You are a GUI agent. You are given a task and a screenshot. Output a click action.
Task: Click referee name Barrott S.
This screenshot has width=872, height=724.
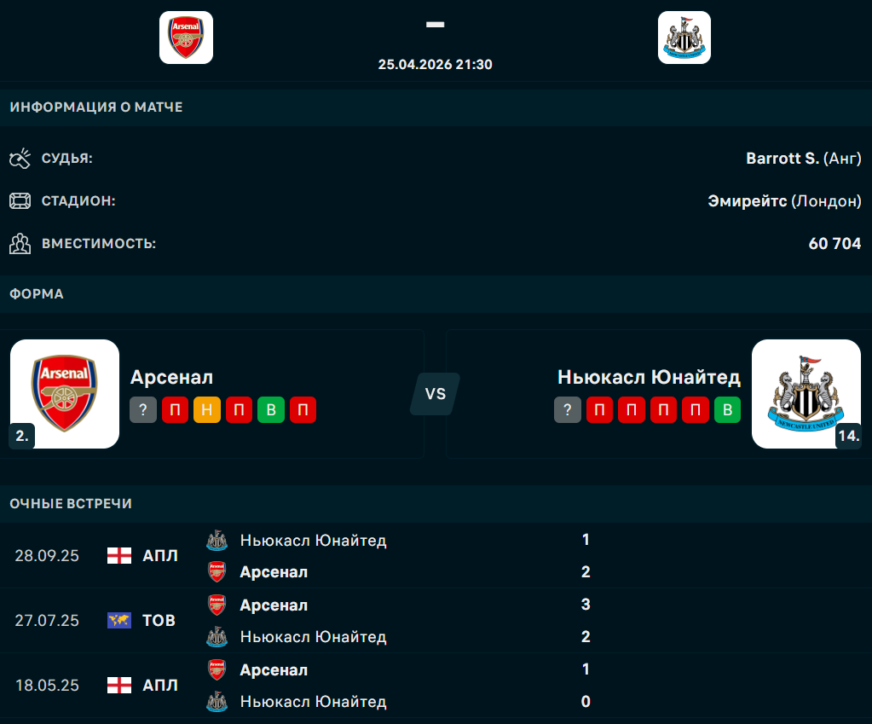(782, 159)
